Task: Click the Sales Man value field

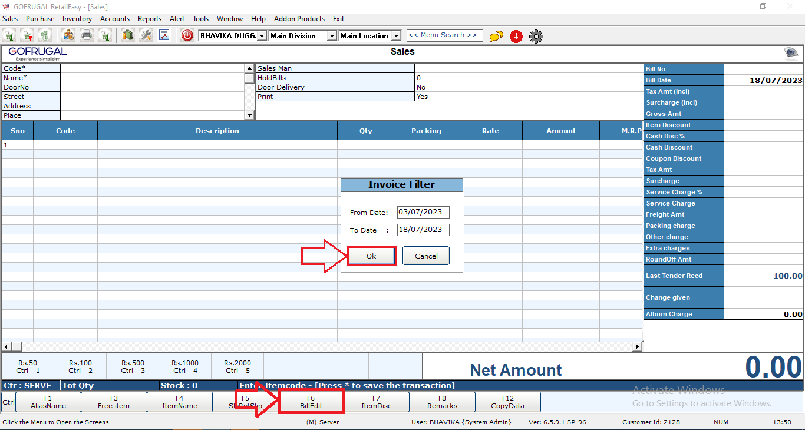Action: click(x=528, y=68)
